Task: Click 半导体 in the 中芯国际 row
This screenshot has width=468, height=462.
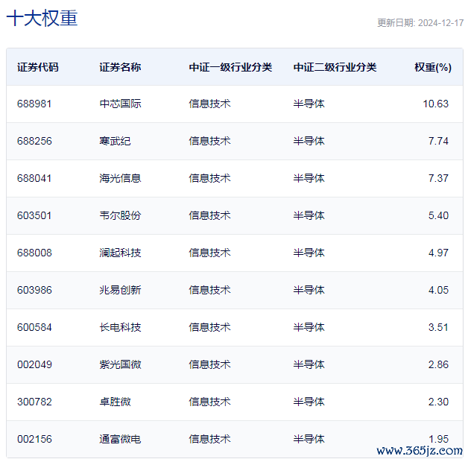Action: [309, 104]
